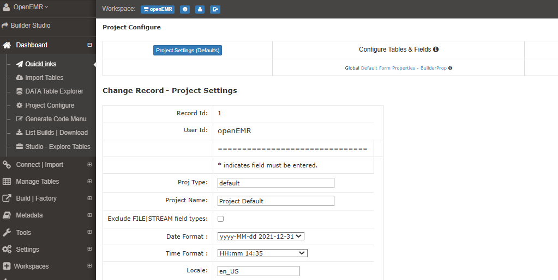
Task: Click the Project Configure gear icon
Action: click(x=20, y=105)
